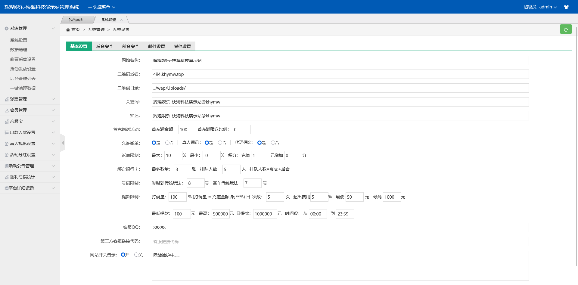Click the 客服QQ input field
578x285 pixels.
[x=340, y=228]
